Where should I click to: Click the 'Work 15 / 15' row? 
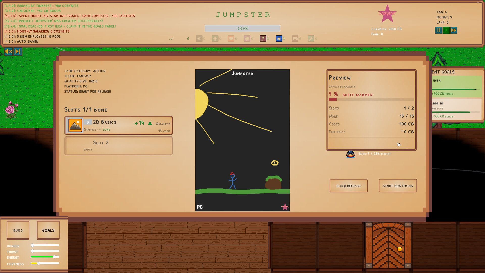tap(371, 116)
